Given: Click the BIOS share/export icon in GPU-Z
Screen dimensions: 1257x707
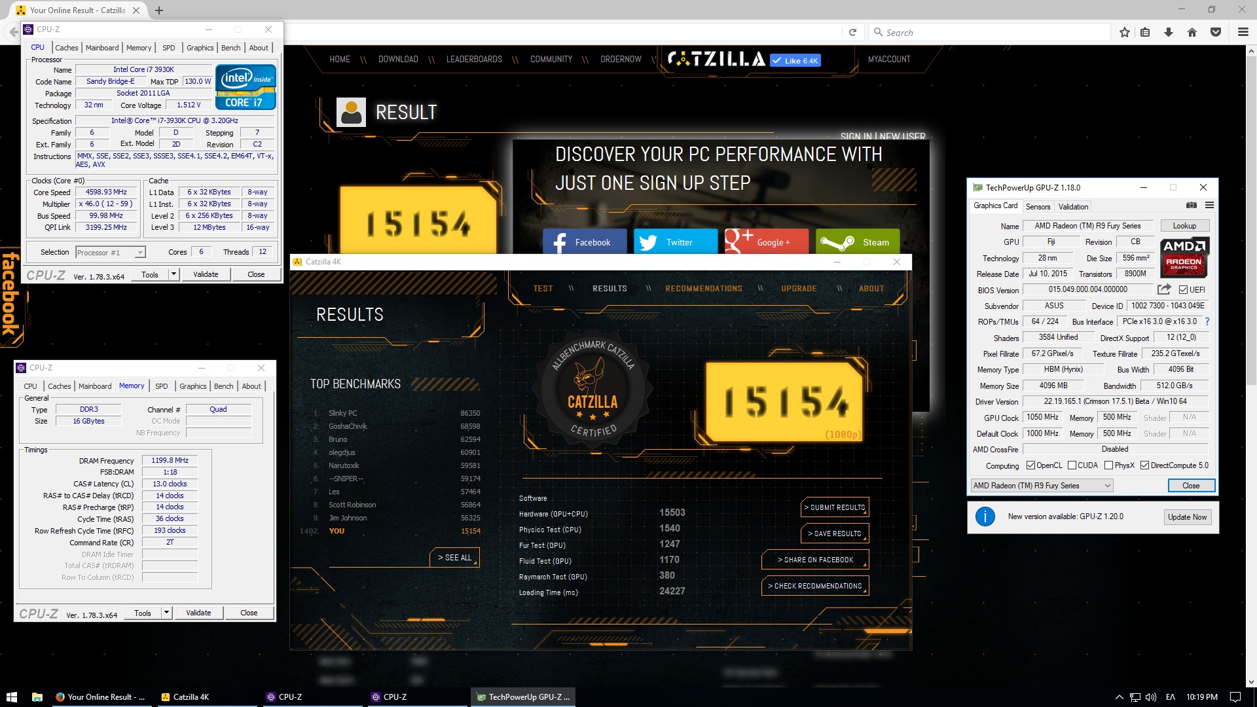Looking at the screenshot, I should (x=1164, y=289).
